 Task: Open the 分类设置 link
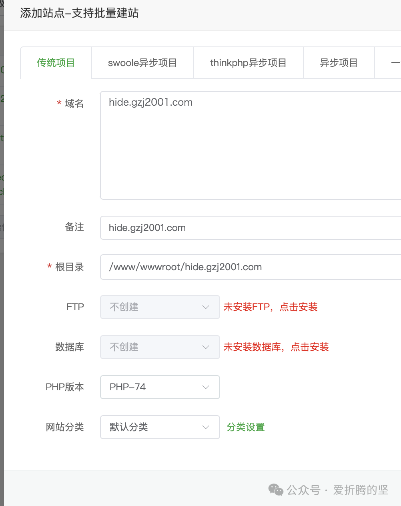(246, 427)
